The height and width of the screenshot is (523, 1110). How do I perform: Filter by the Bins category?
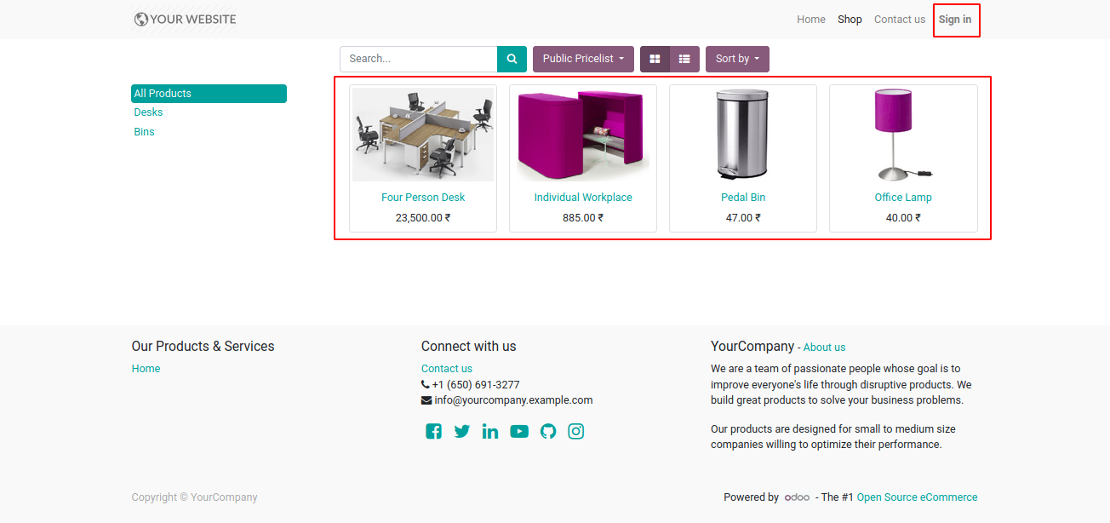pyautogui.click(x=144, y=132)
